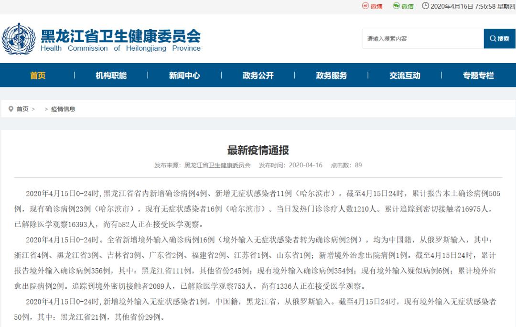Click the 点击数 view count
The image size is (516, 327).
click(346, 165)
